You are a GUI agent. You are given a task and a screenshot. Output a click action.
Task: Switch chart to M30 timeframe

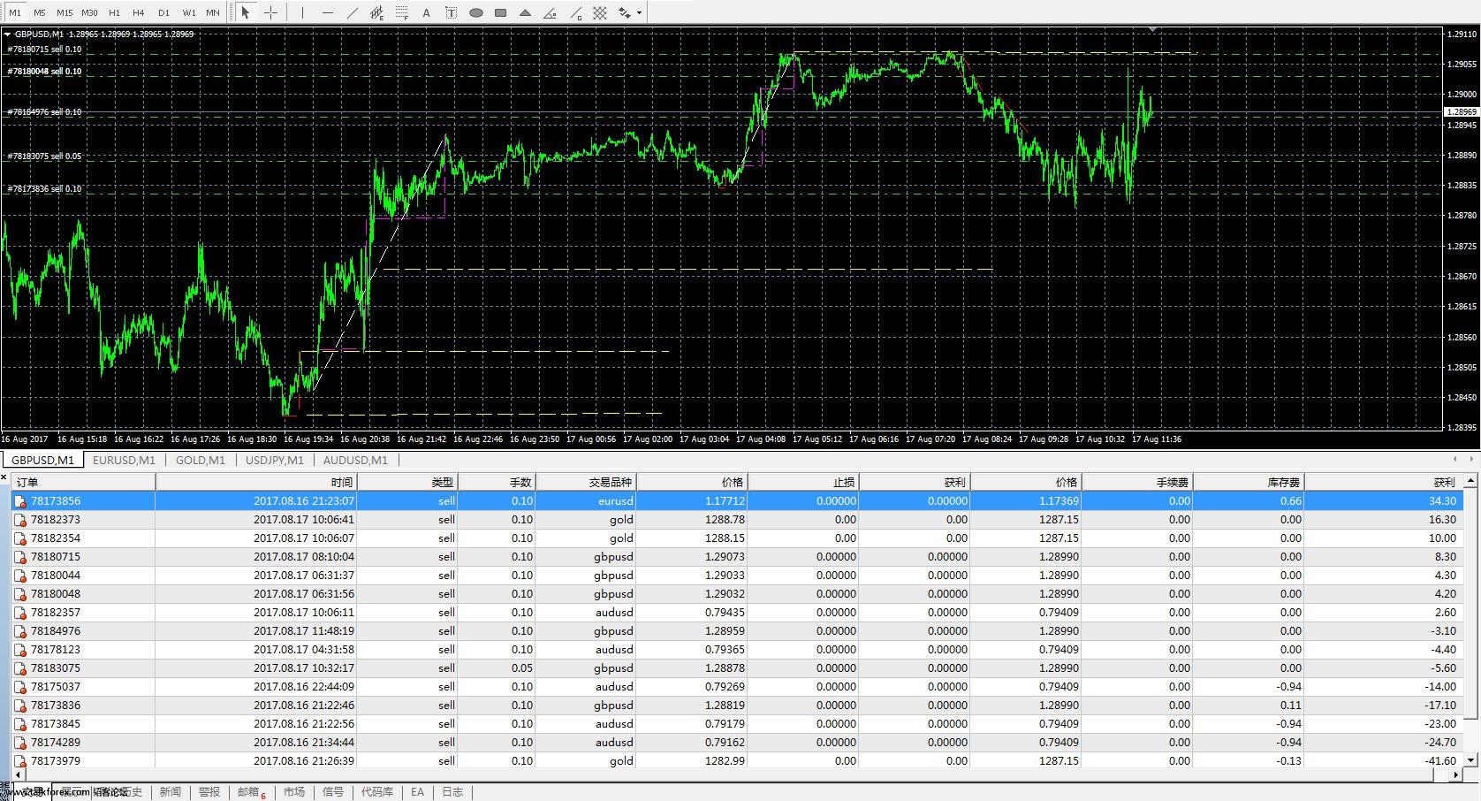[x=89, y=12]
